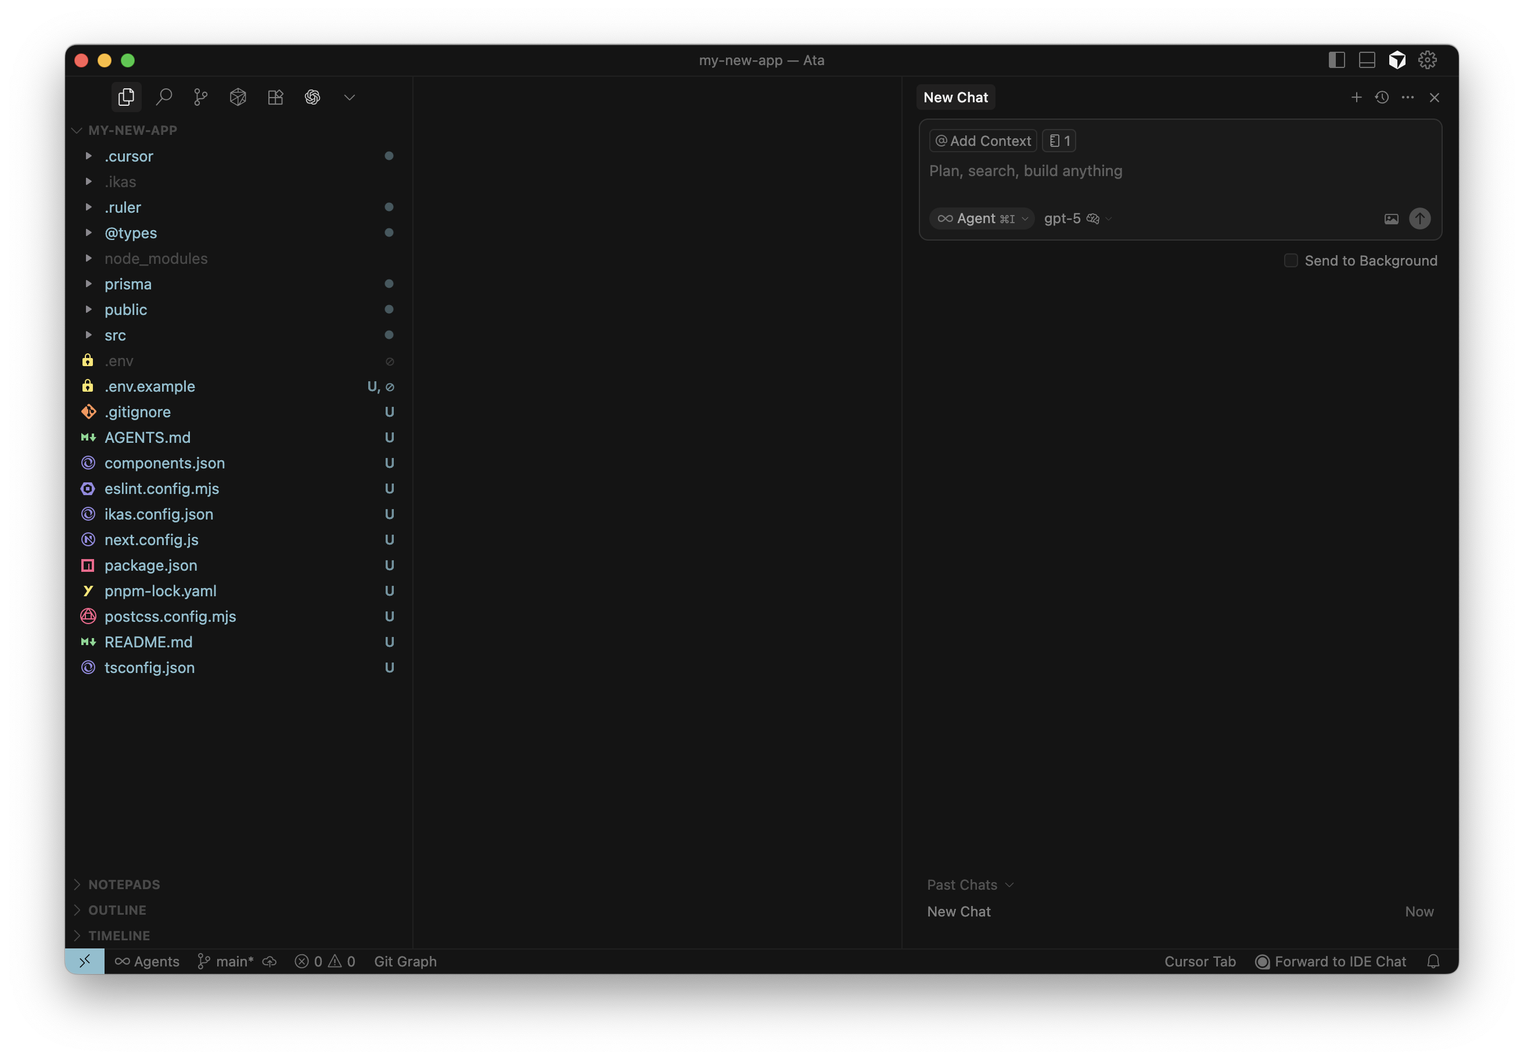1524x1060 pixels.
Task: Open chat history with the clock icon
Action: pos(1382,97)
